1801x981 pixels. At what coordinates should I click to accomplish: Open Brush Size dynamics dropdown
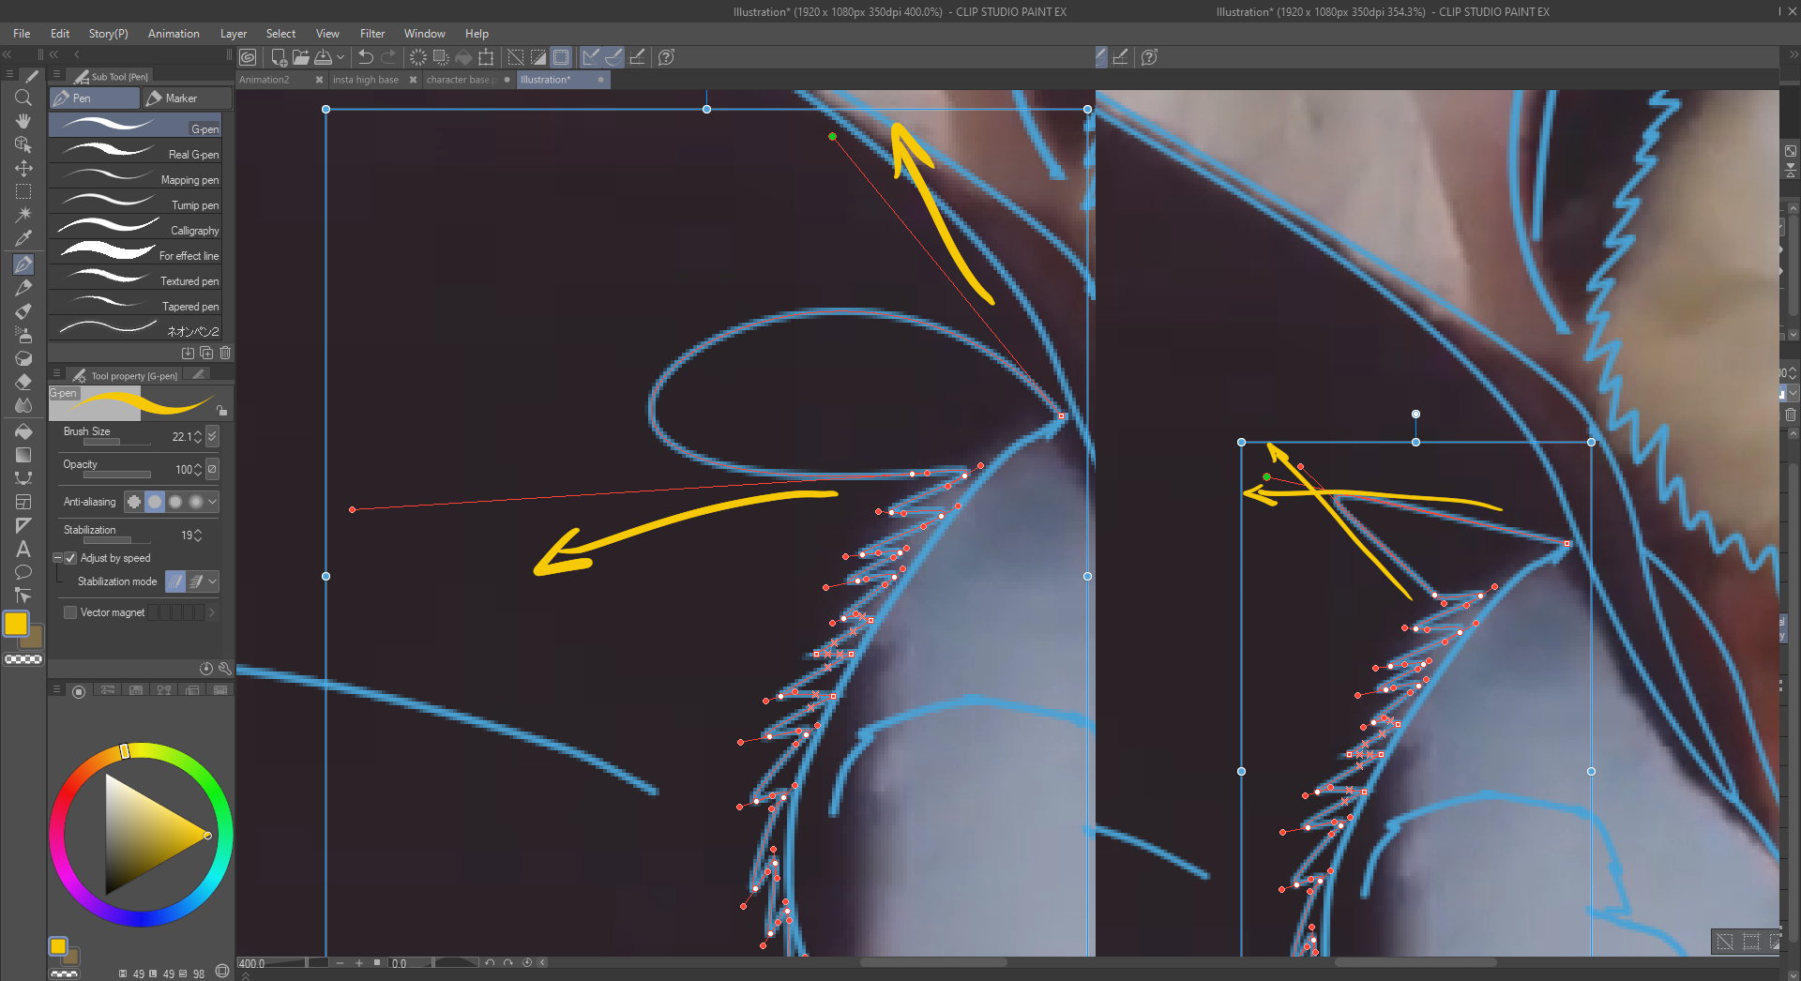pos(213,436)
